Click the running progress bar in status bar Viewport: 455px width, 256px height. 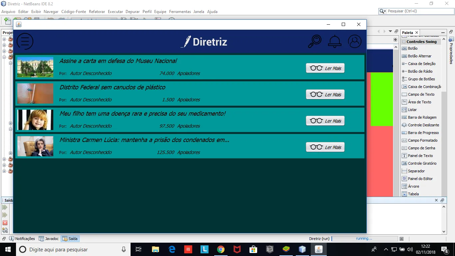click(365, 239)
